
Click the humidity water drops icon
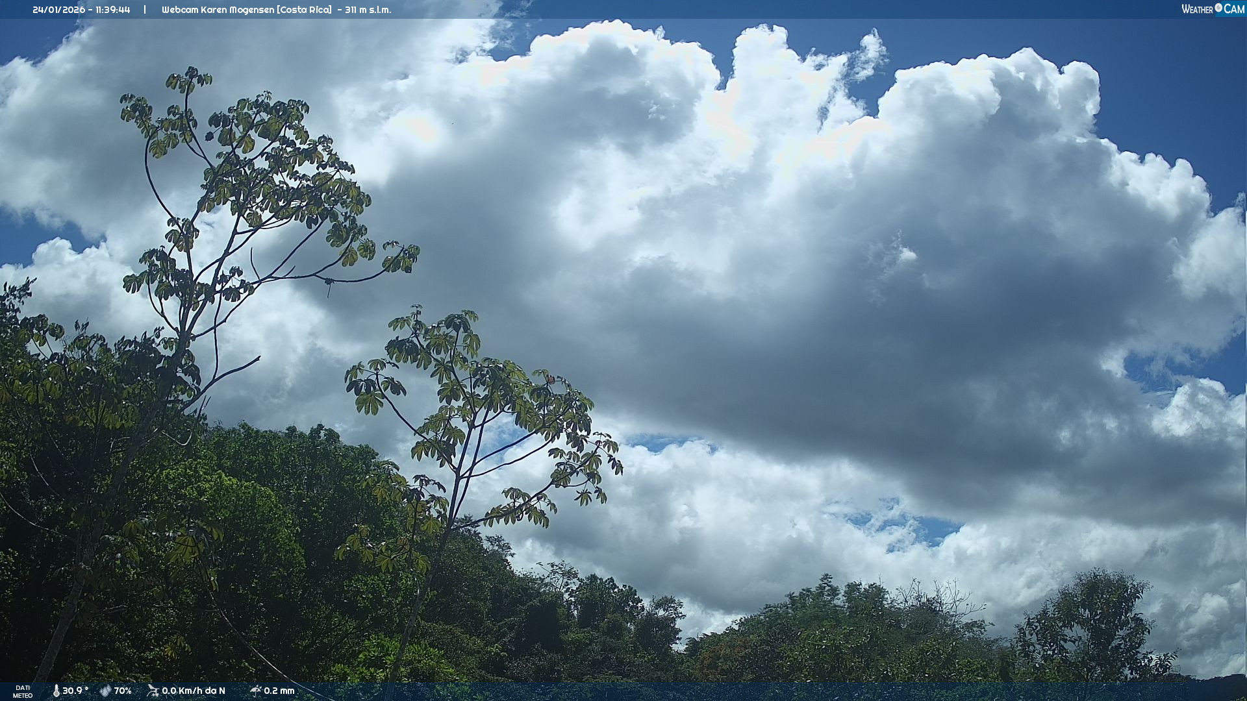coord(105,691)
